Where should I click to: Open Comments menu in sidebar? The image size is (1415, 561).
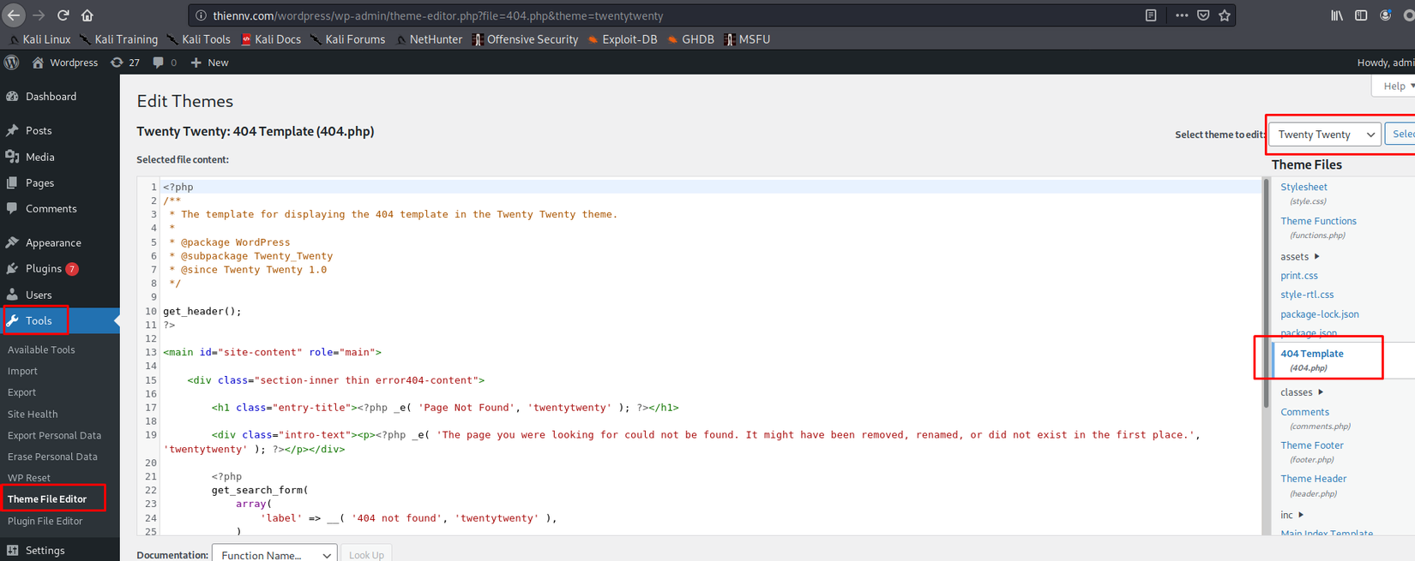pos(60,208)
